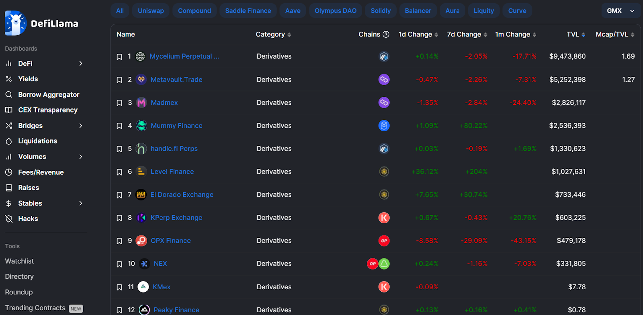Open the GMX dropdown selector
Image resolution: width=643 pixels, height=315 pixels.
(x=620, y=11)
